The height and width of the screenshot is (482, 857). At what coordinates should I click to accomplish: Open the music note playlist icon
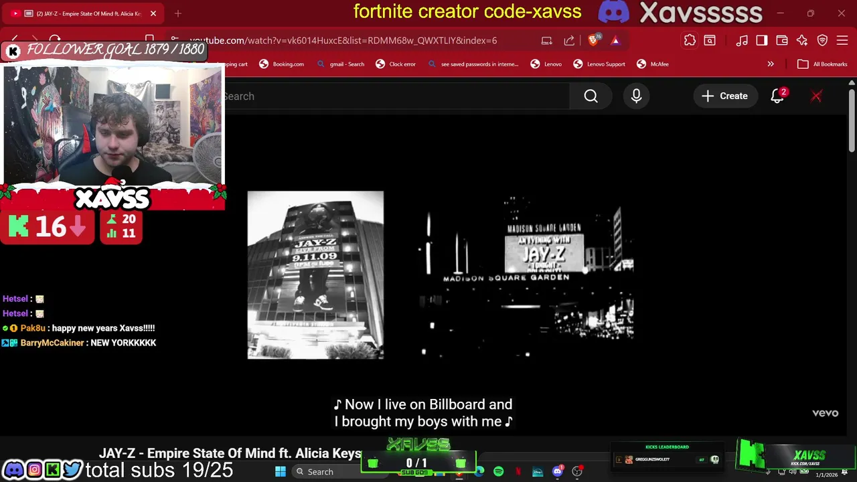[x=742, y=41]
